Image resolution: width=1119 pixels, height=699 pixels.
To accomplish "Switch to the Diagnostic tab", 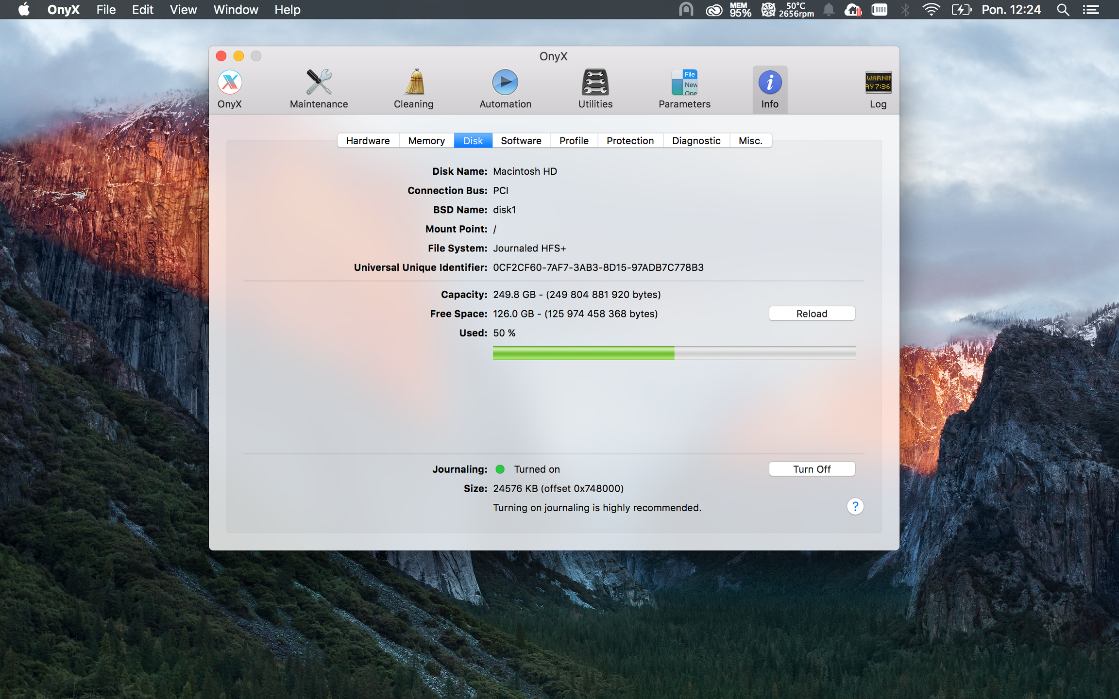I will [696, 140].
